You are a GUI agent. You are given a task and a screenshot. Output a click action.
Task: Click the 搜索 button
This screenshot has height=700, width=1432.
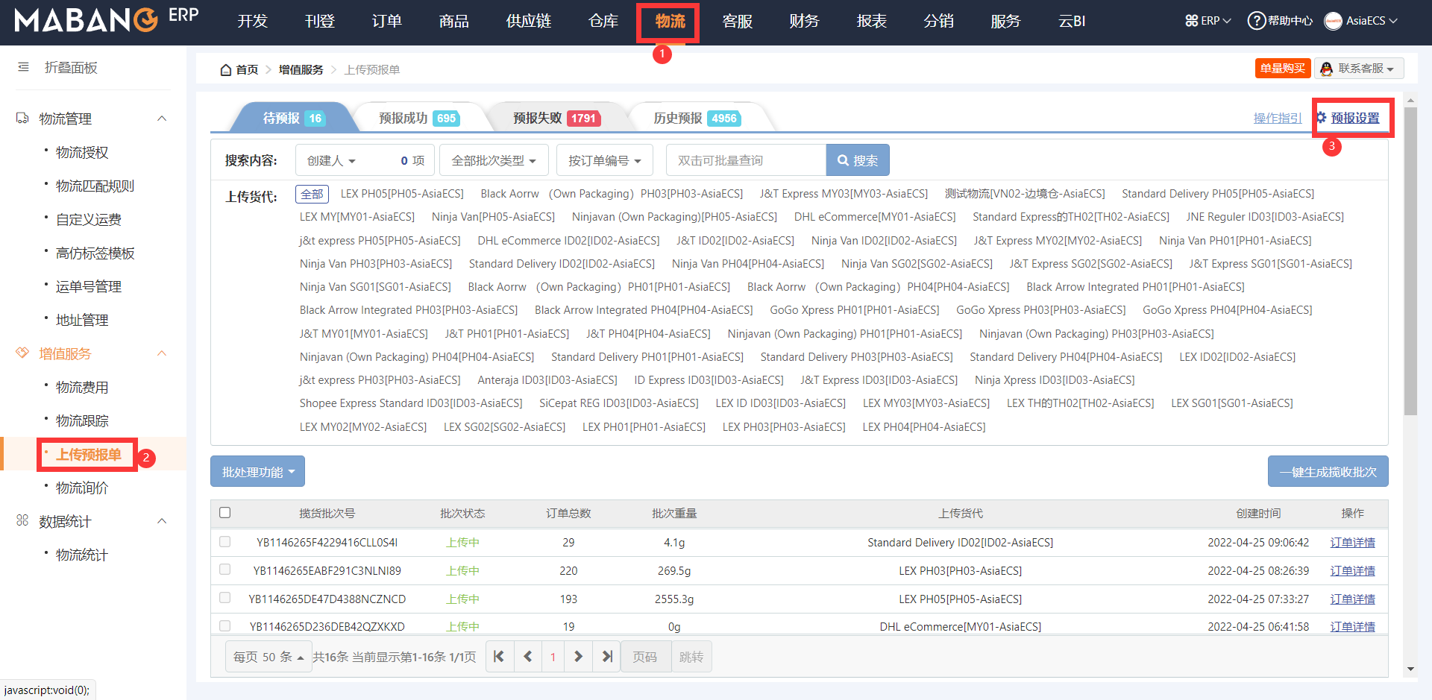point(858,160)
